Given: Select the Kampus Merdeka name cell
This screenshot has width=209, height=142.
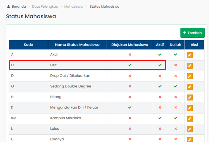Looking at the screenshot, I should (x=66, y=118).
